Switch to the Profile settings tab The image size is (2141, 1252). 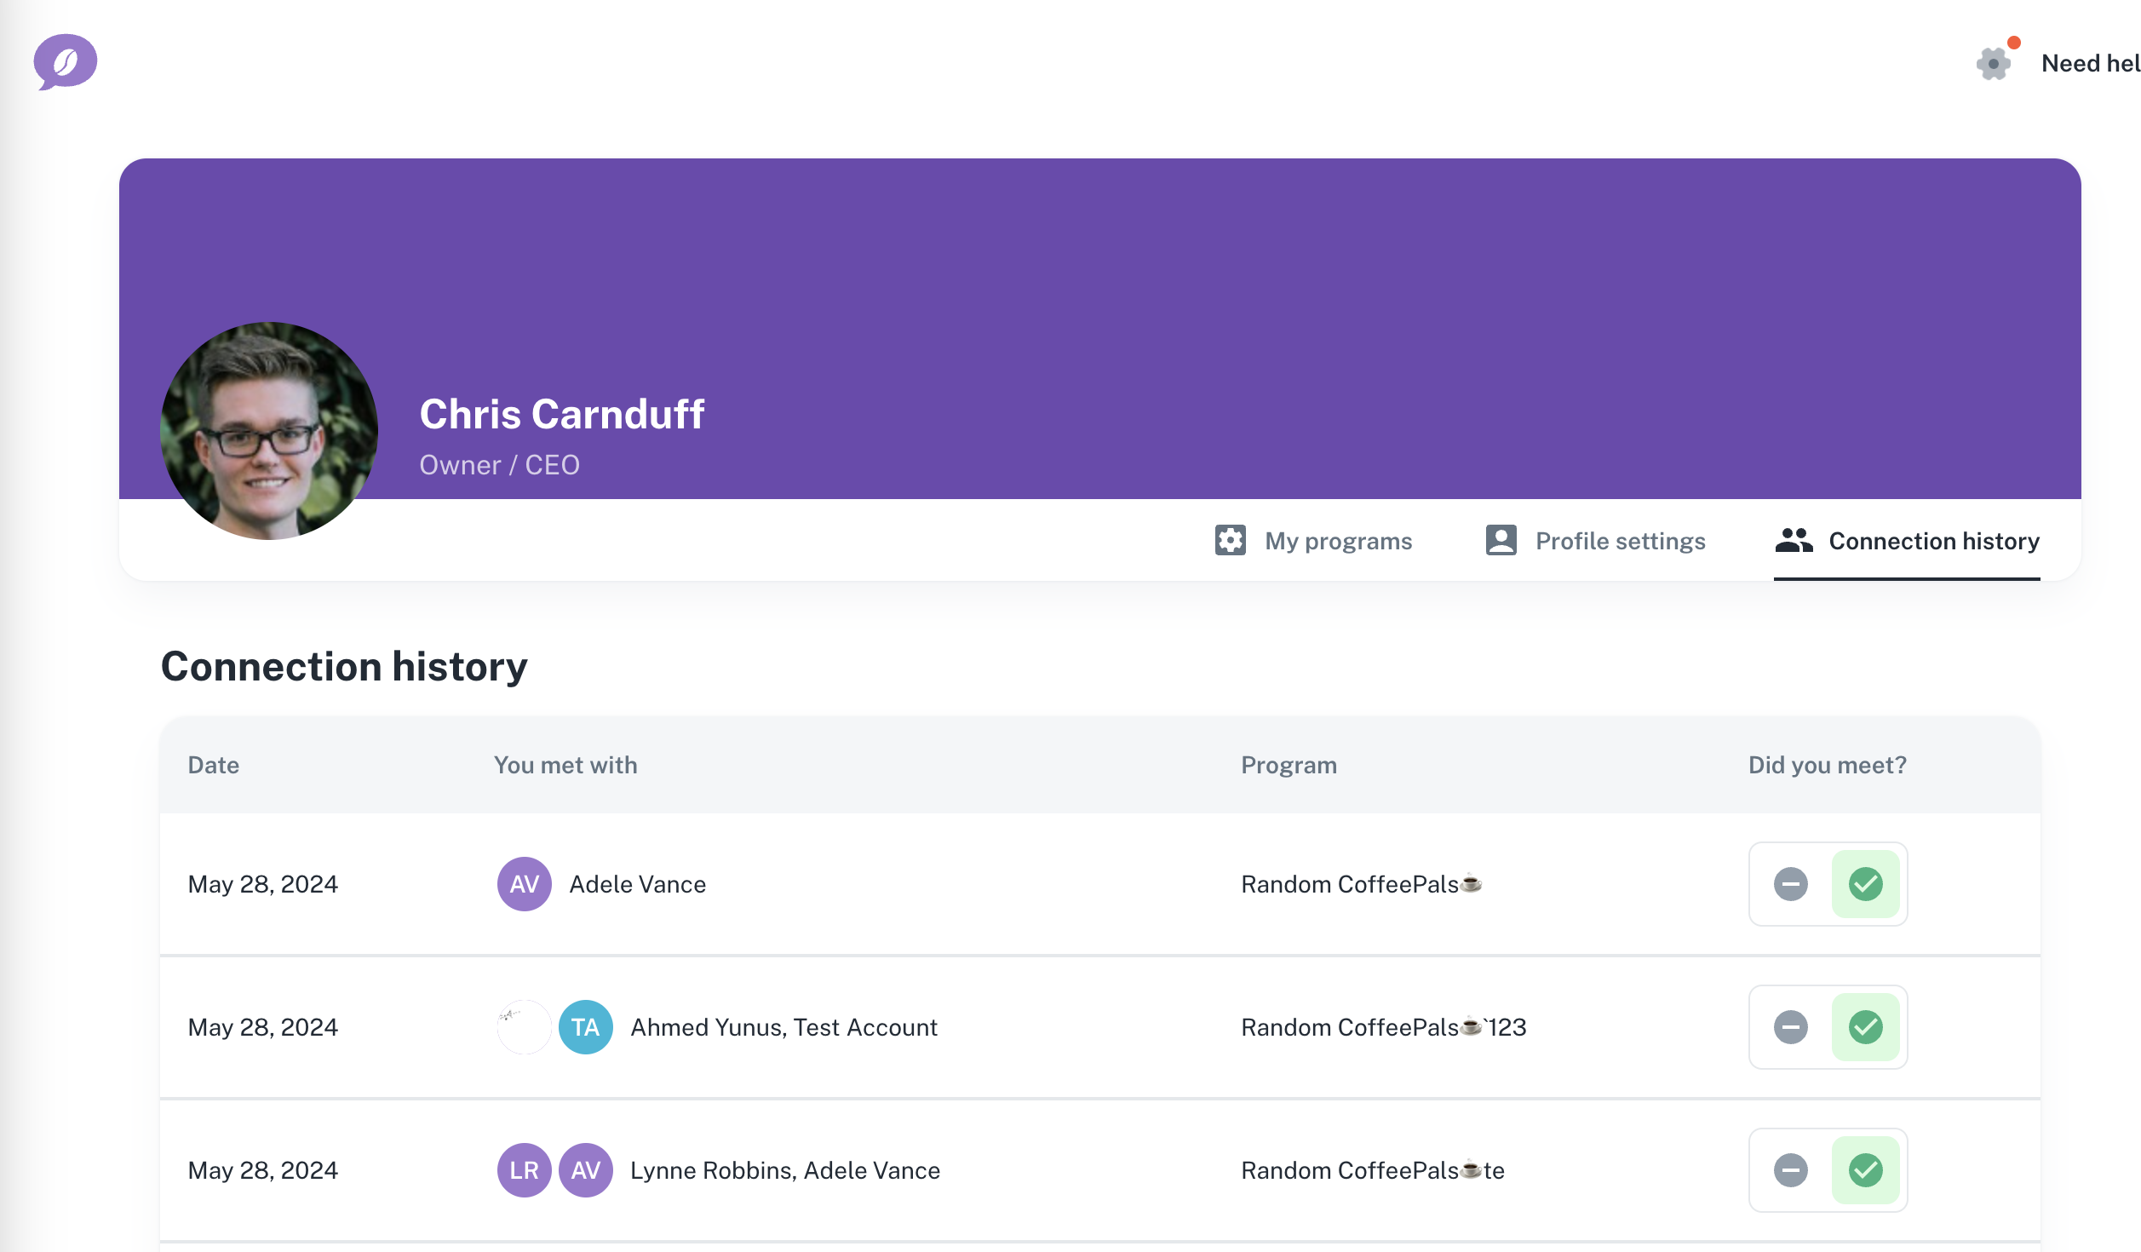point(1619,541)
